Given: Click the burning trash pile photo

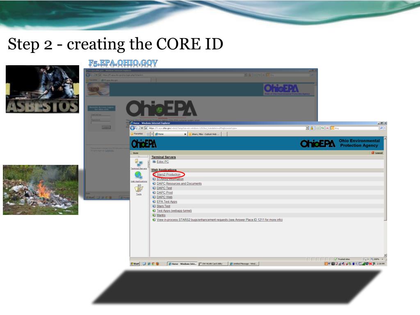Looking at the screenshot, I should click(41, 190).
